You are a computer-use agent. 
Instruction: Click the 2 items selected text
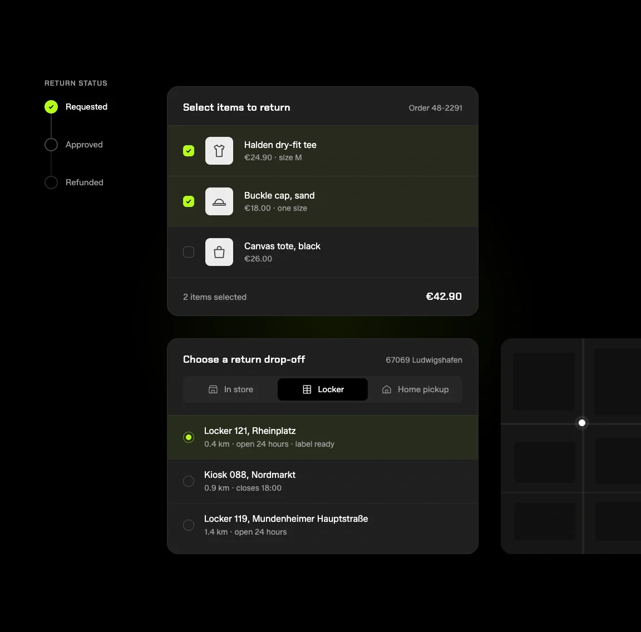pos(215,297)
